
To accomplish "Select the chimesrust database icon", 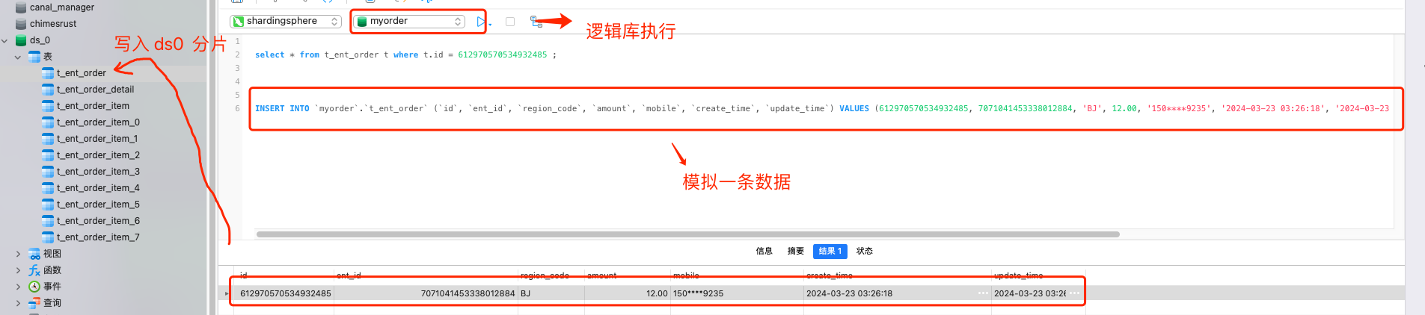I will tap(21, 24).
